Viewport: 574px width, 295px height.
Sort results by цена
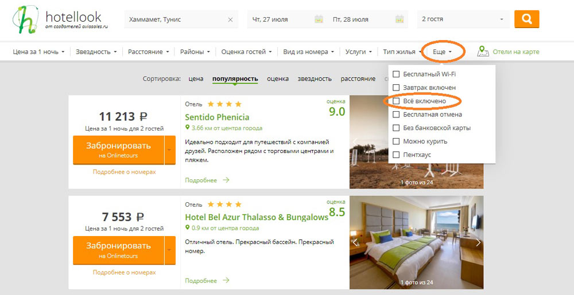(196, 78)
